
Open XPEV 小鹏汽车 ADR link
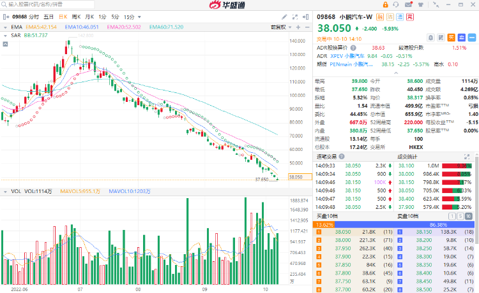[x=347, y=56]
